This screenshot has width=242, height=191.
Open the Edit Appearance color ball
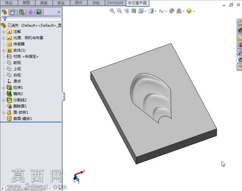click(172, 11)
